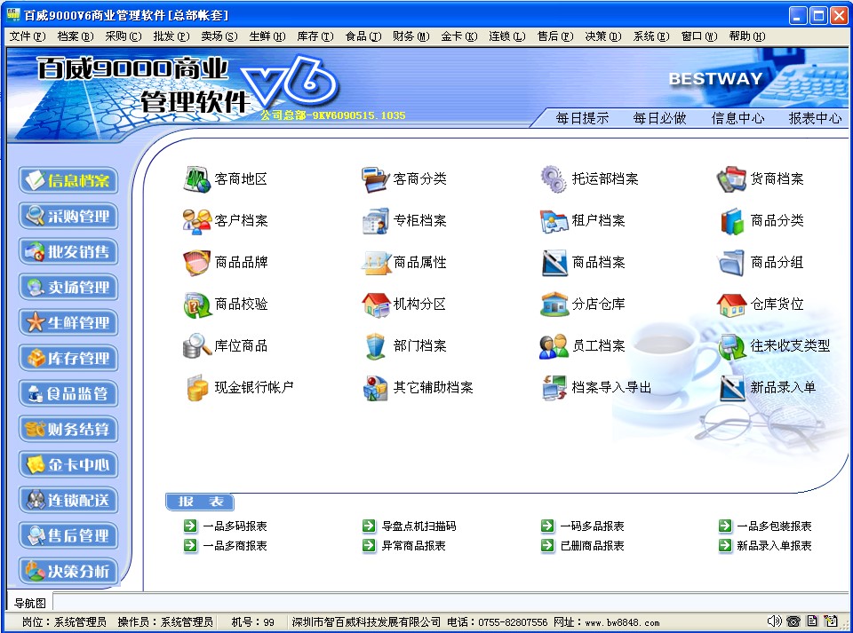Switch to 报表中心 tab
Image resolution: width=853 pixels, height=633 pixels.
tap(815, 118)
